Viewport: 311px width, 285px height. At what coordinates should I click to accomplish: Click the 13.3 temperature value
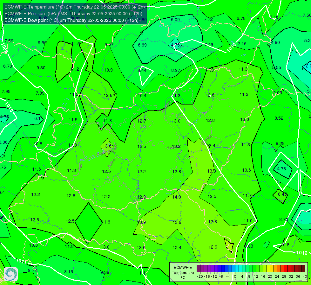(x=212, y=171)
